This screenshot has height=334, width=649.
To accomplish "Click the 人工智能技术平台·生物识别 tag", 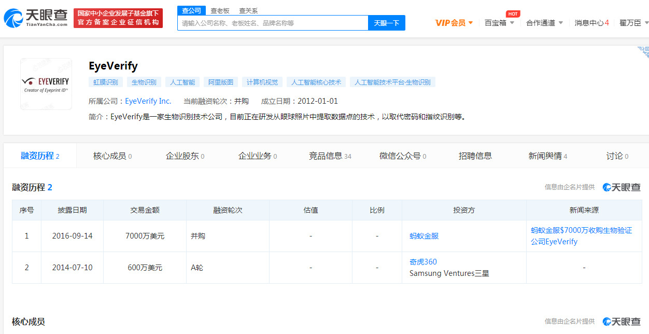I will [x=392, y=82].
